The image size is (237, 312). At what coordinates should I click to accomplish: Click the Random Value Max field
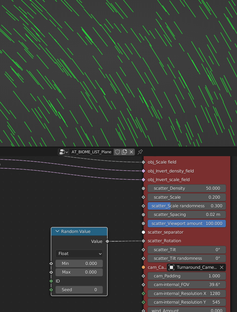[79, 272]
